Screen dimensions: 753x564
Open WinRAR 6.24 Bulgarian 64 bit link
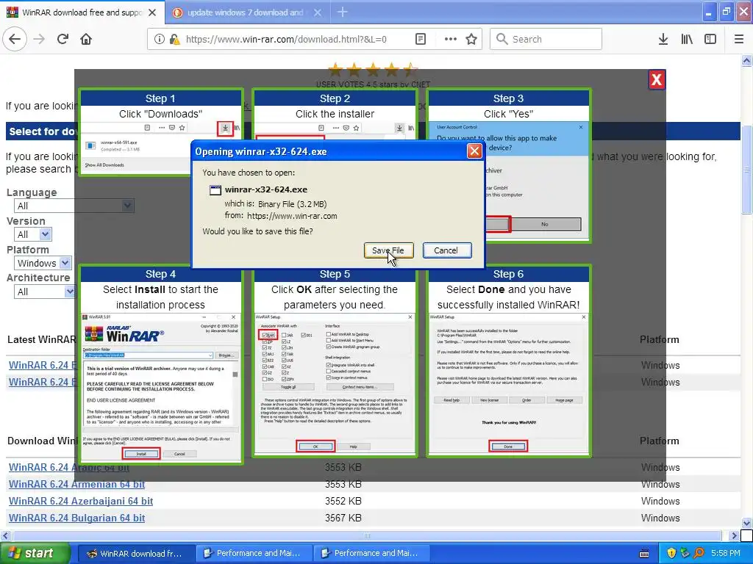(76, 518)
